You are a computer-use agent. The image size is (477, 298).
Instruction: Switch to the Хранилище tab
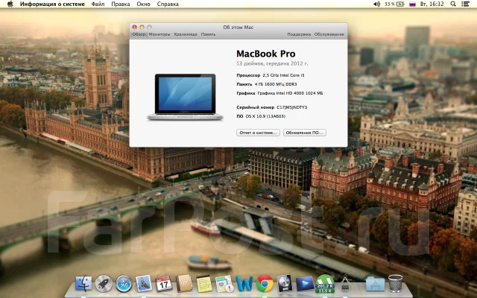click(x=186, y=34)
